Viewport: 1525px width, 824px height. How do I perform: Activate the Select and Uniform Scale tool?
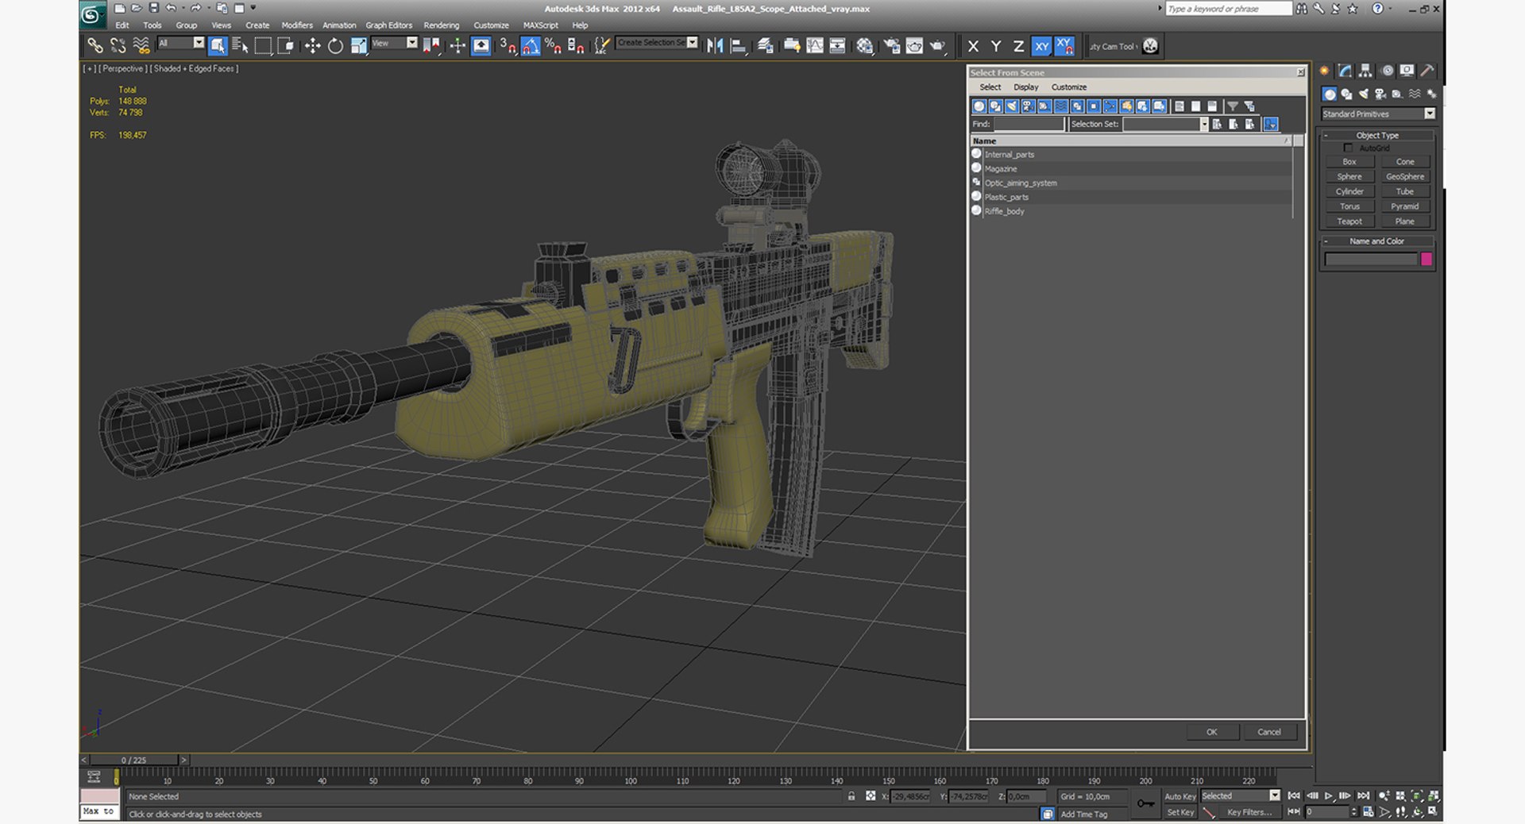coord(358,46)
